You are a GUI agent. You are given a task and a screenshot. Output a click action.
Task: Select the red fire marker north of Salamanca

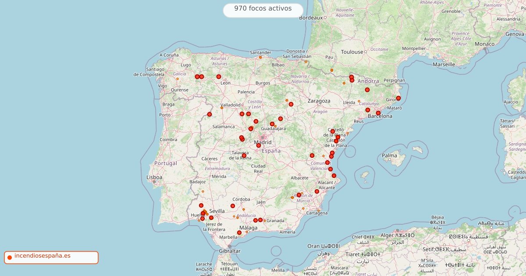coord(210,114)
